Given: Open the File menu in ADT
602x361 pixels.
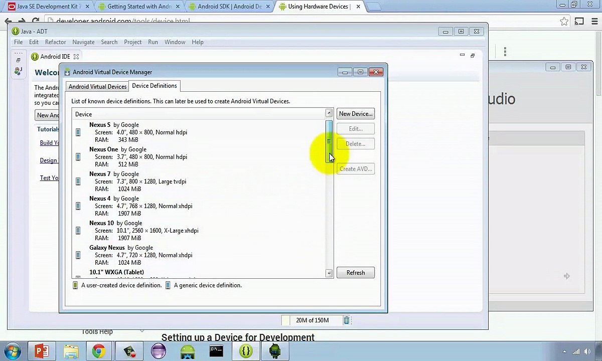Looking at the screenshot, I should coord(18,42).
